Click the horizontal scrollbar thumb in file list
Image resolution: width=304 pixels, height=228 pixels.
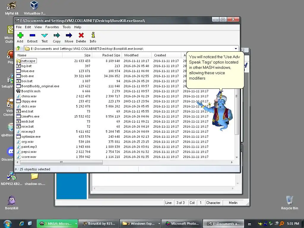pos(61,162)
